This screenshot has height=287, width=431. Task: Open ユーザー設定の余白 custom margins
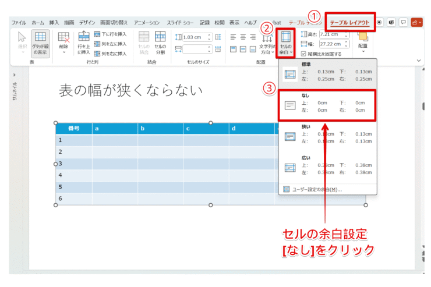[x=328, y=190]
